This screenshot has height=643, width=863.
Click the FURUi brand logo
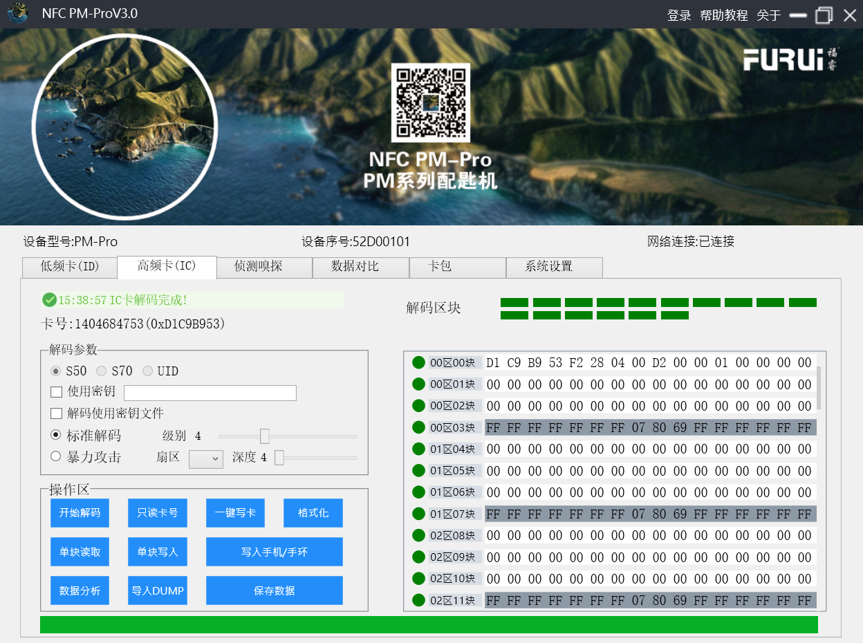(792, 59)
